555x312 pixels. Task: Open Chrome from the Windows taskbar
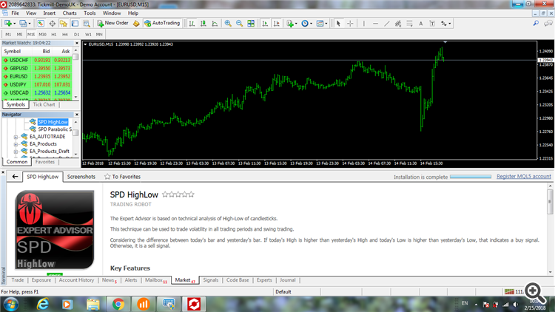[x=118, y=304]
